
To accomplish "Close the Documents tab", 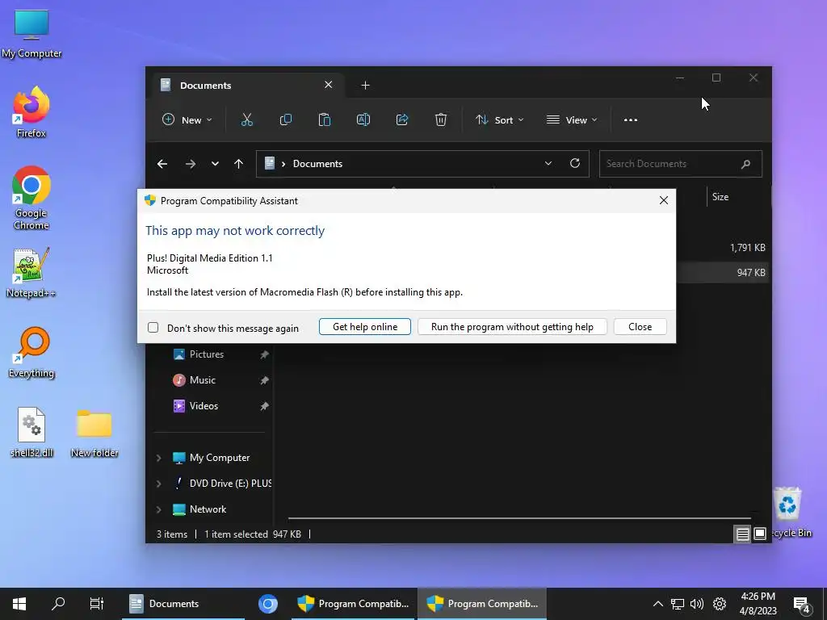I will 328,84.
